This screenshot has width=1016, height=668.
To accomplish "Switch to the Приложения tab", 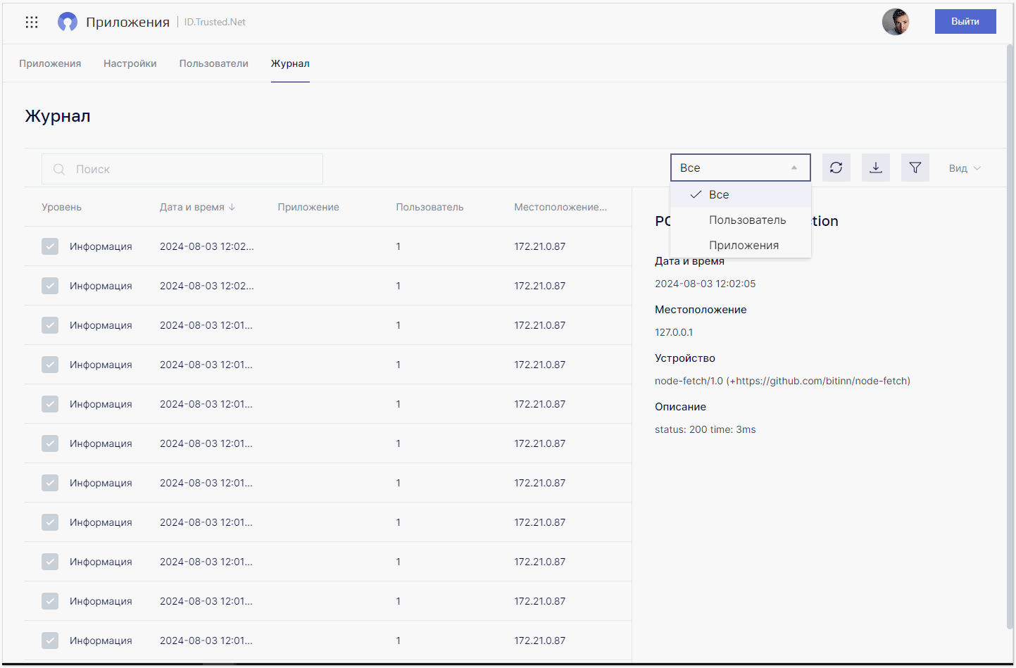I will coord(50,63).
